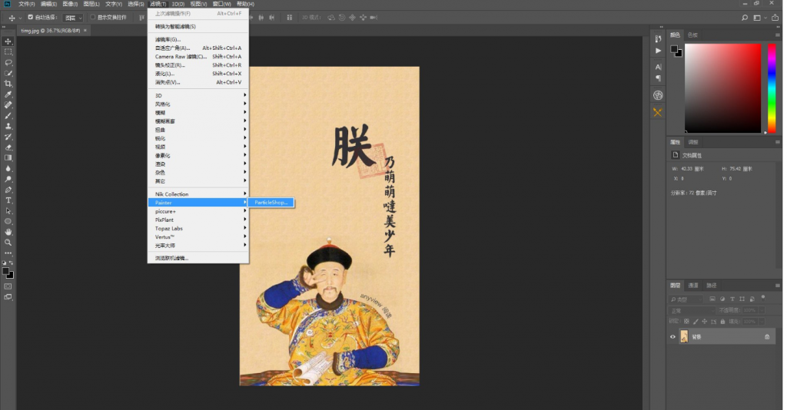Click the 背景 layer thumbnail
This screenshot has width=787, height=410.
(684, 337)
